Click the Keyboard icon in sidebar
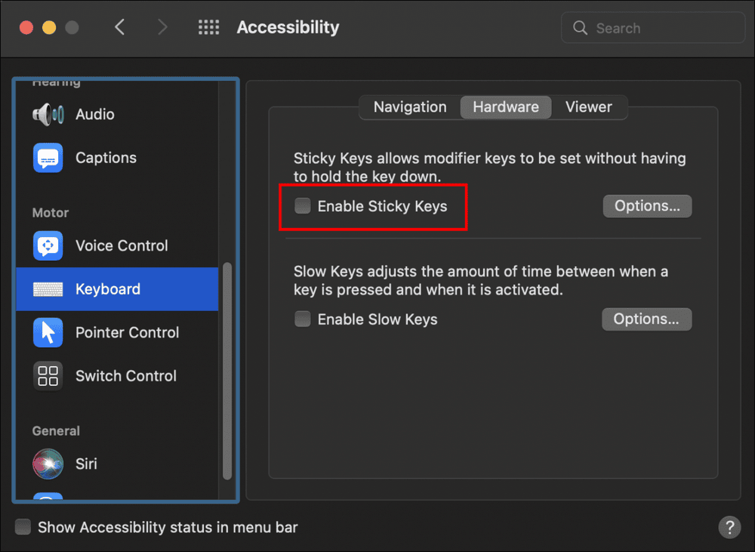This screenshot has width=755, height=552. (x=48, y=289)
